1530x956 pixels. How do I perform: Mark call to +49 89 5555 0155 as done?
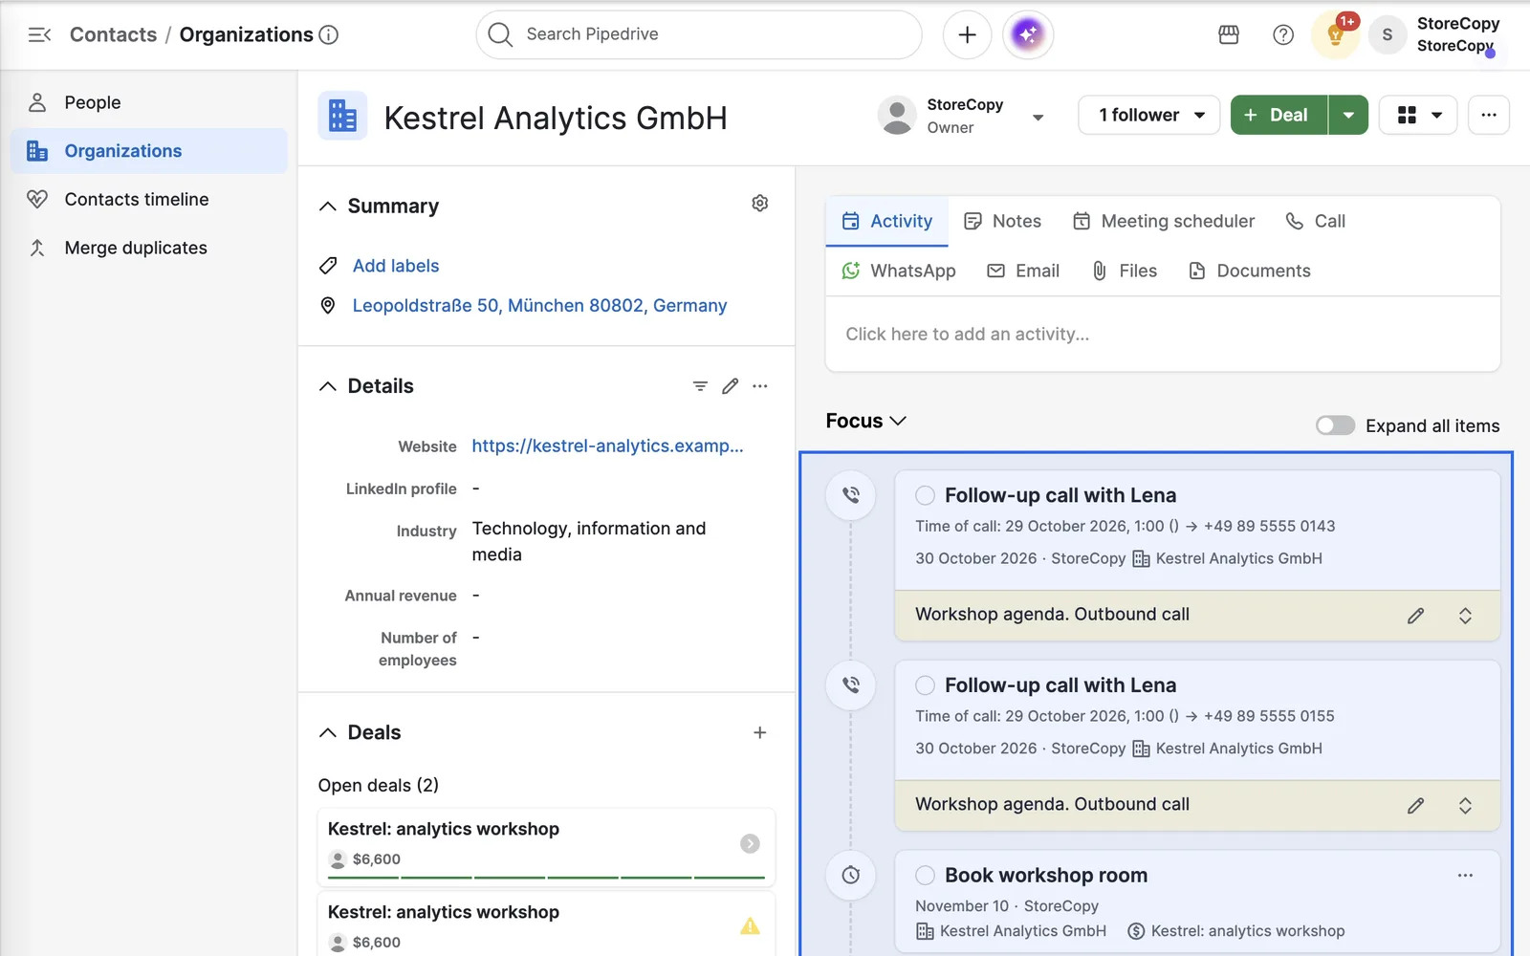925,685
